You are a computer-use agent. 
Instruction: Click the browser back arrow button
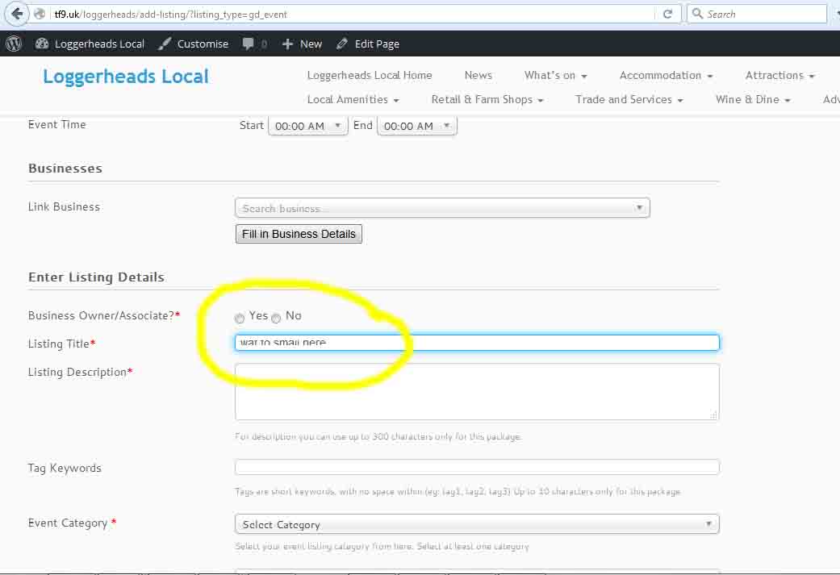point(17,14)
